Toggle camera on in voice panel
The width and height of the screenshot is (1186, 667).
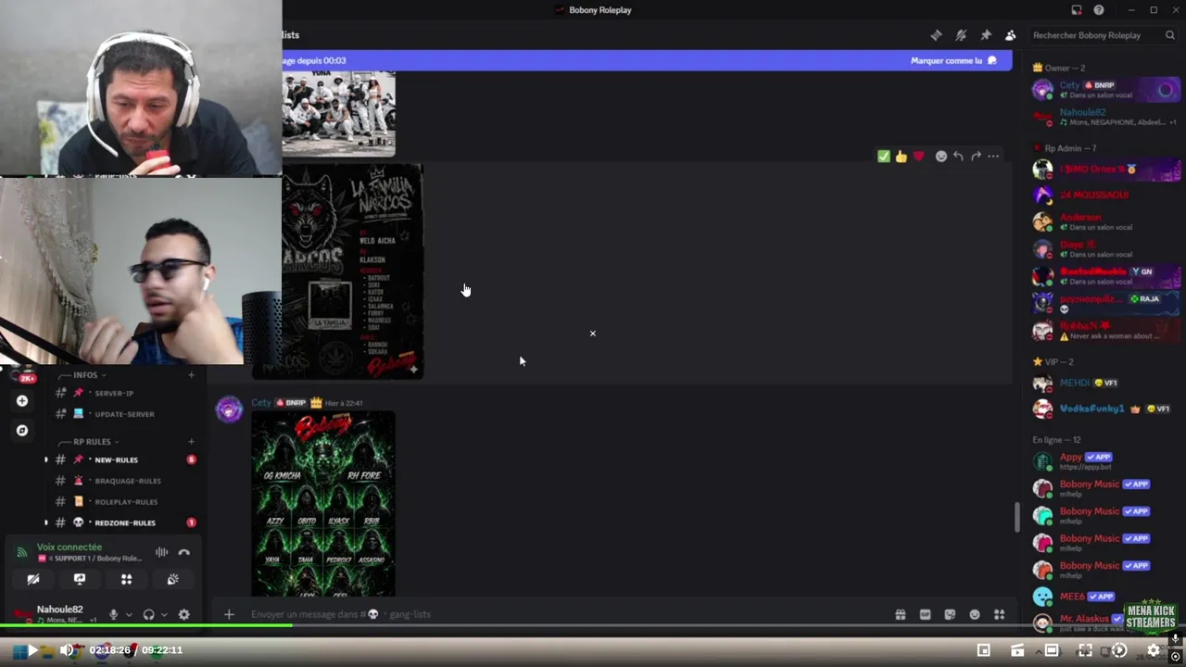tap(33, 579)
